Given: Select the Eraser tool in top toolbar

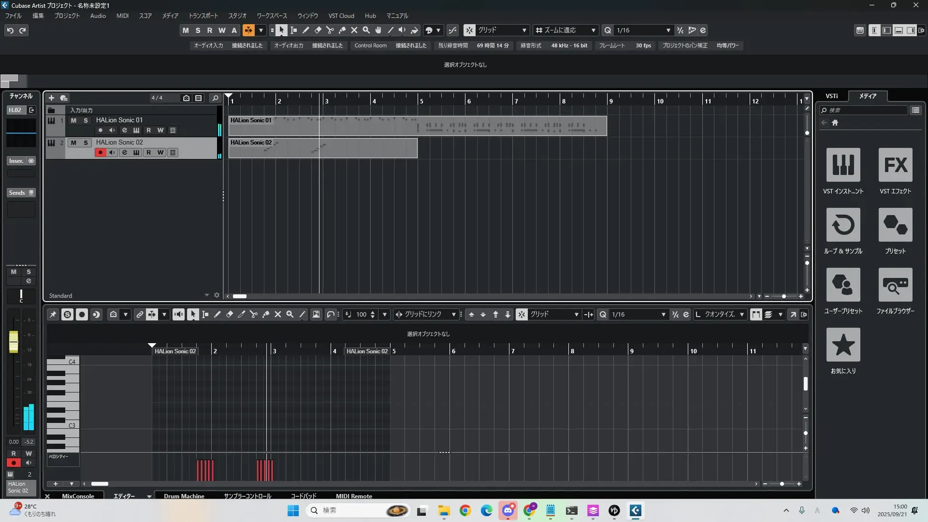Looking at the screenshot, I should click(318, 30).
